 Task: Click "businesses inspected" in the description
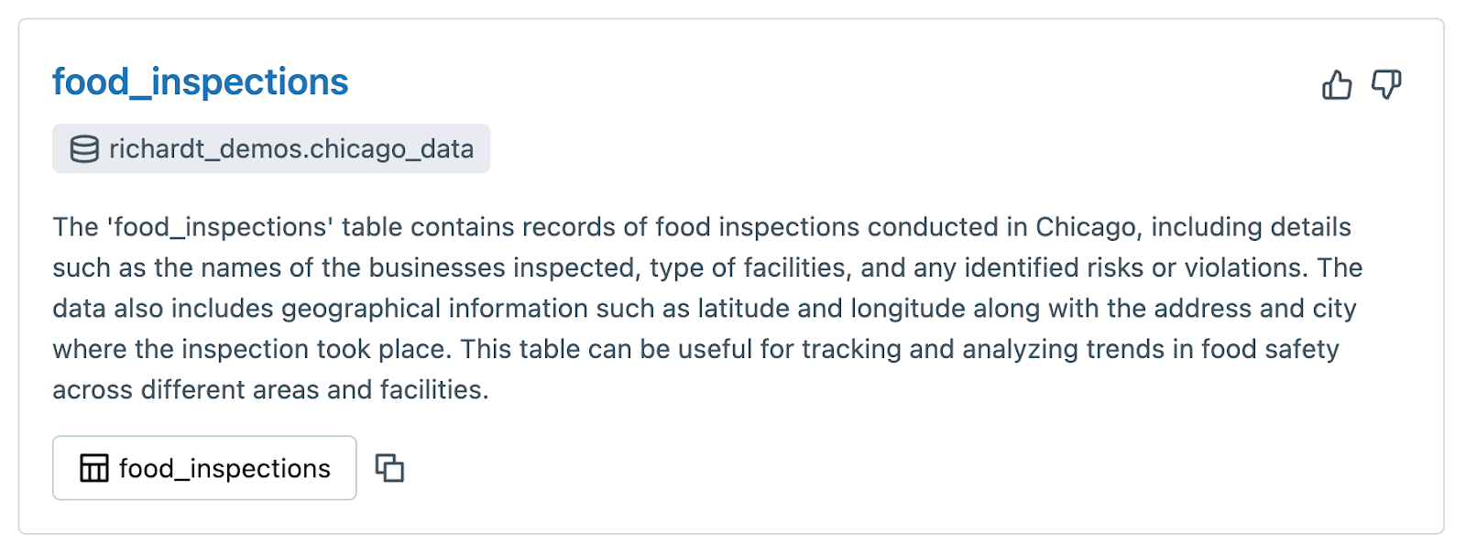(502, 267)
